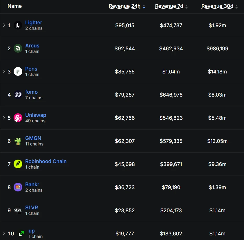Expand the Pons row
Screen dimensions: 244x240
pyautogui.click(x=4, y=71)
